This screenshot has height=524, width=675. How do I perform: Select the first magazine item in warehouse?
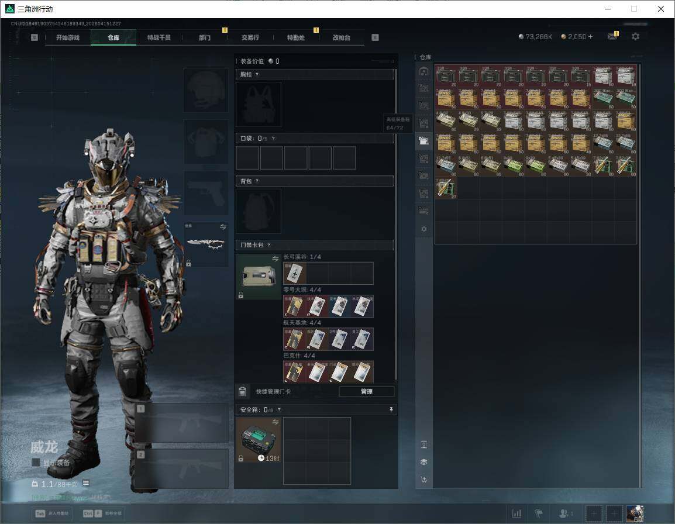click(x=446, y=76)
